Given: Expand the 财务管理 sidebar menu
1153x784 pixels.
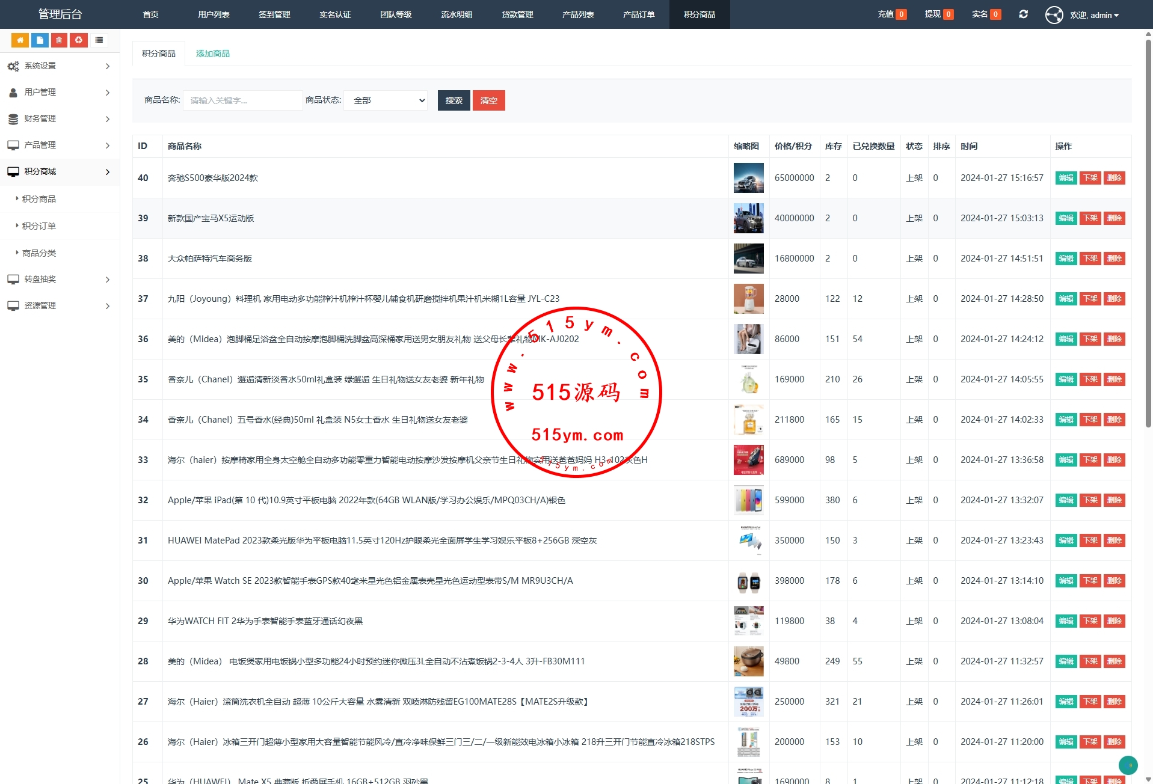Looking at the screenshot, I should [x=59, y=119].
